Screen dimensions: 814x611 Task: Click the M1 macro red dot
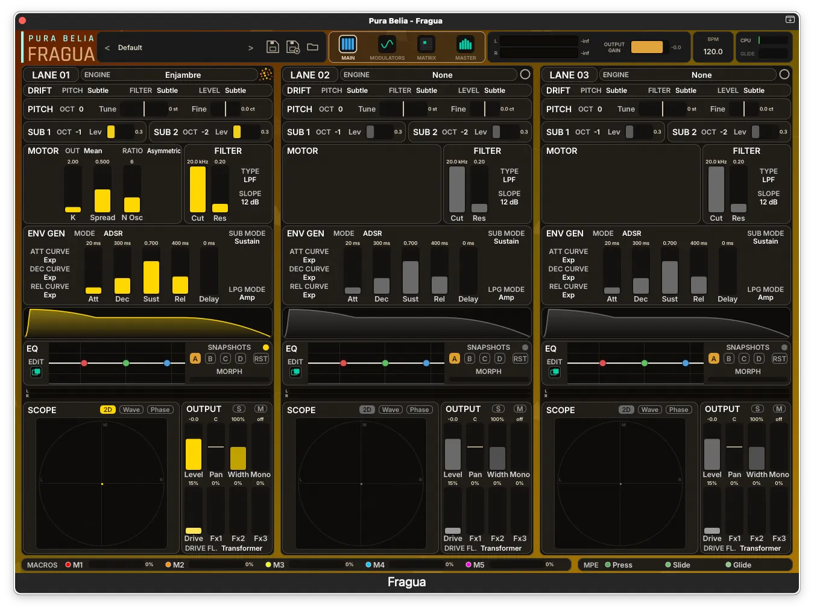68,565
